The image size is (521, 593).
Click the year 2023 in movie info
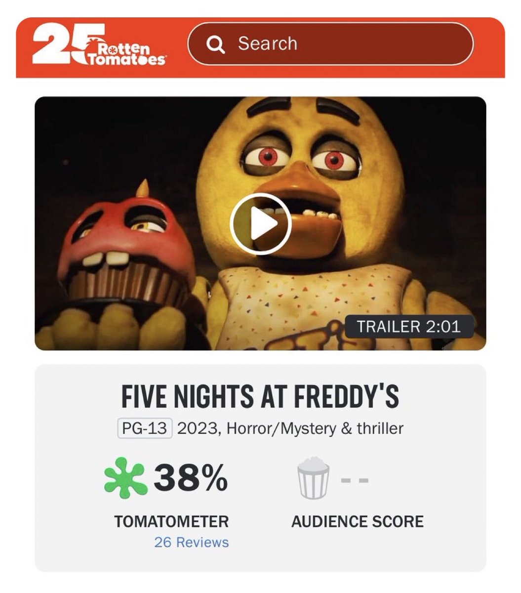tap(197, 428)
